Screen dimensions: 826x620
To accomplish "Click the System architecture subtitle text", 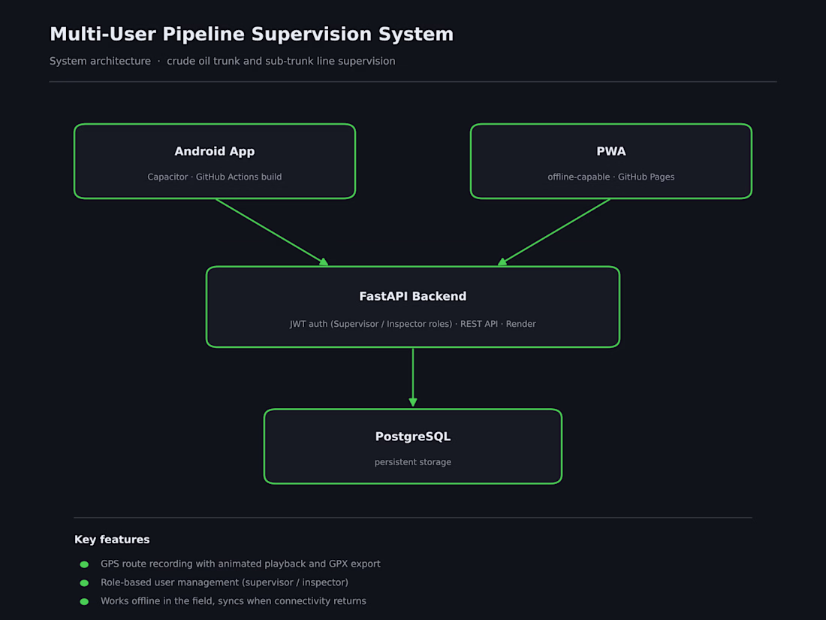I will 100,61.
